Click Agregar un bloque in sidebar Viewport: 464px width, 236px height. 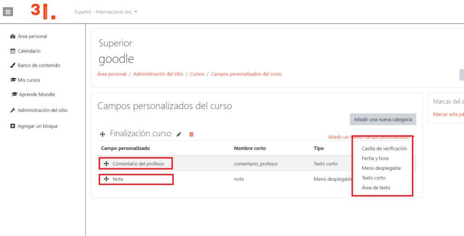(x=37, y=126)
